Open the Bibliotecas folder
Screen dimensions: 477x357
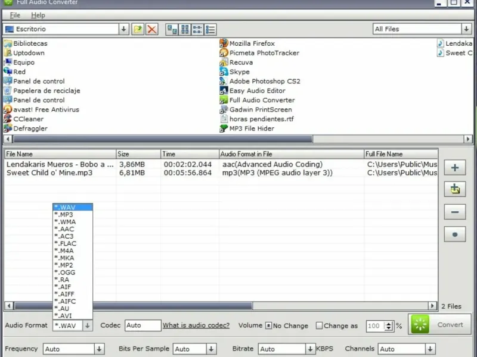click(25, 43)
